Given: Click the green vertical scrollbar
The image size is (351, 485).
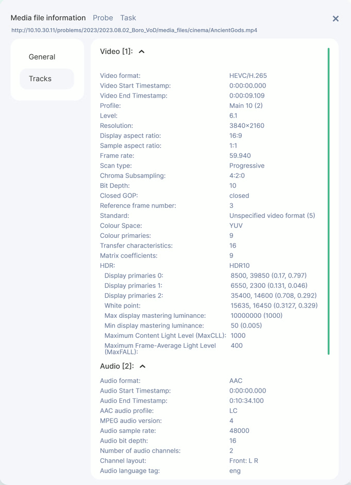Looking at the screenshot, I should (328, 201).
